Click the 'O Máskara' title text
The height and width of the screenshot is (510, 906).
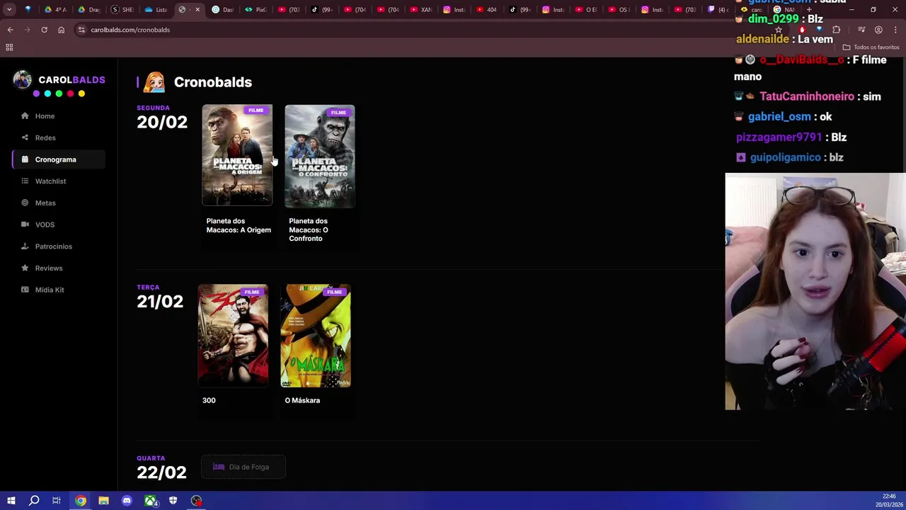[x=302, y=400]
